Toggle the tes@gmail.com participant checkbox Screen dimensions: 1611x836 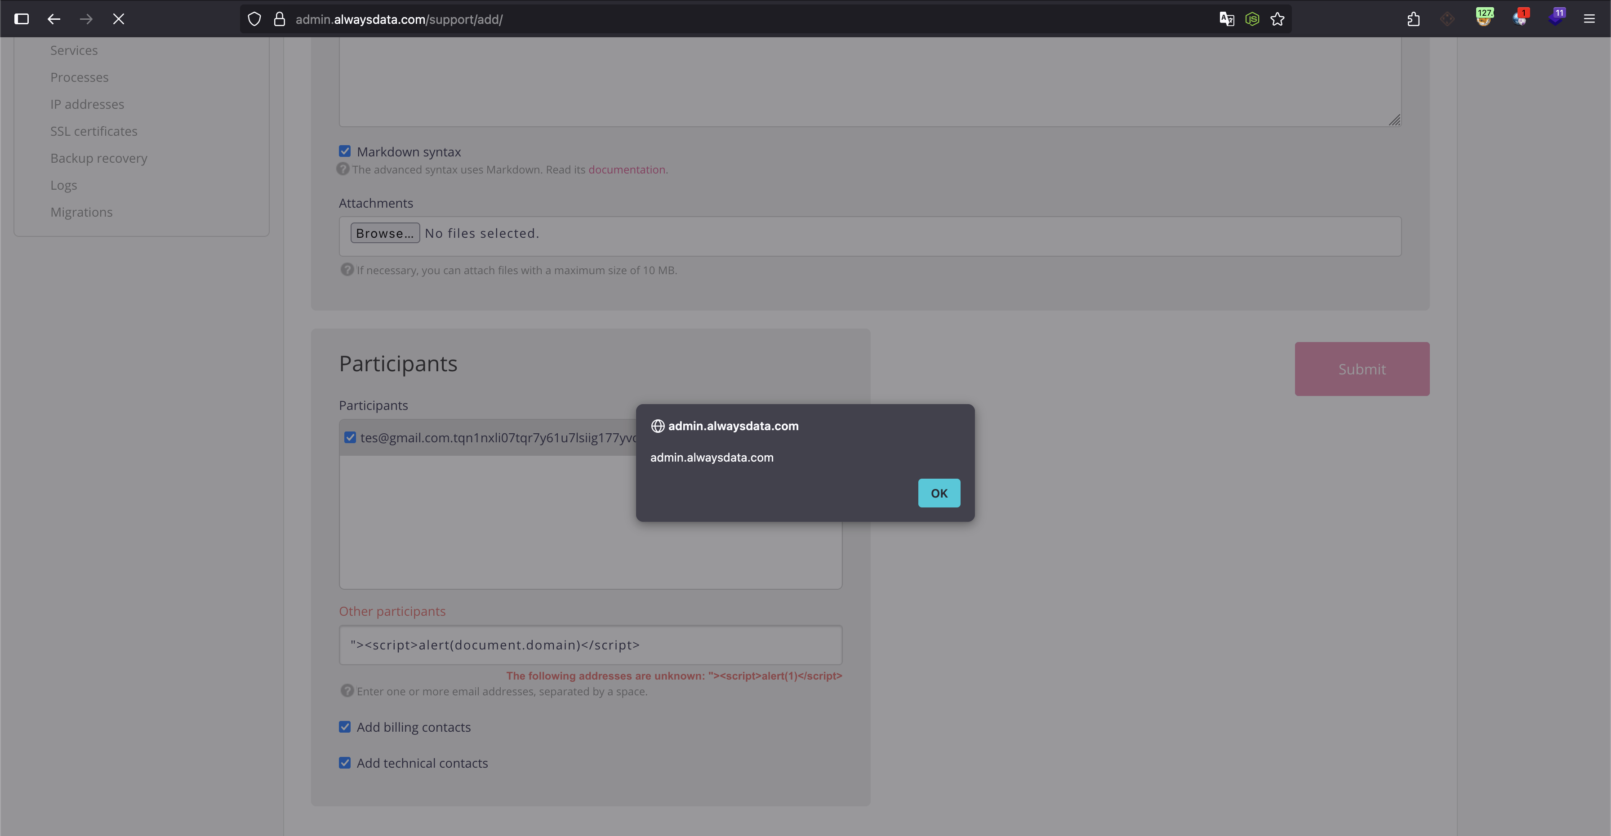click(350, 438)
